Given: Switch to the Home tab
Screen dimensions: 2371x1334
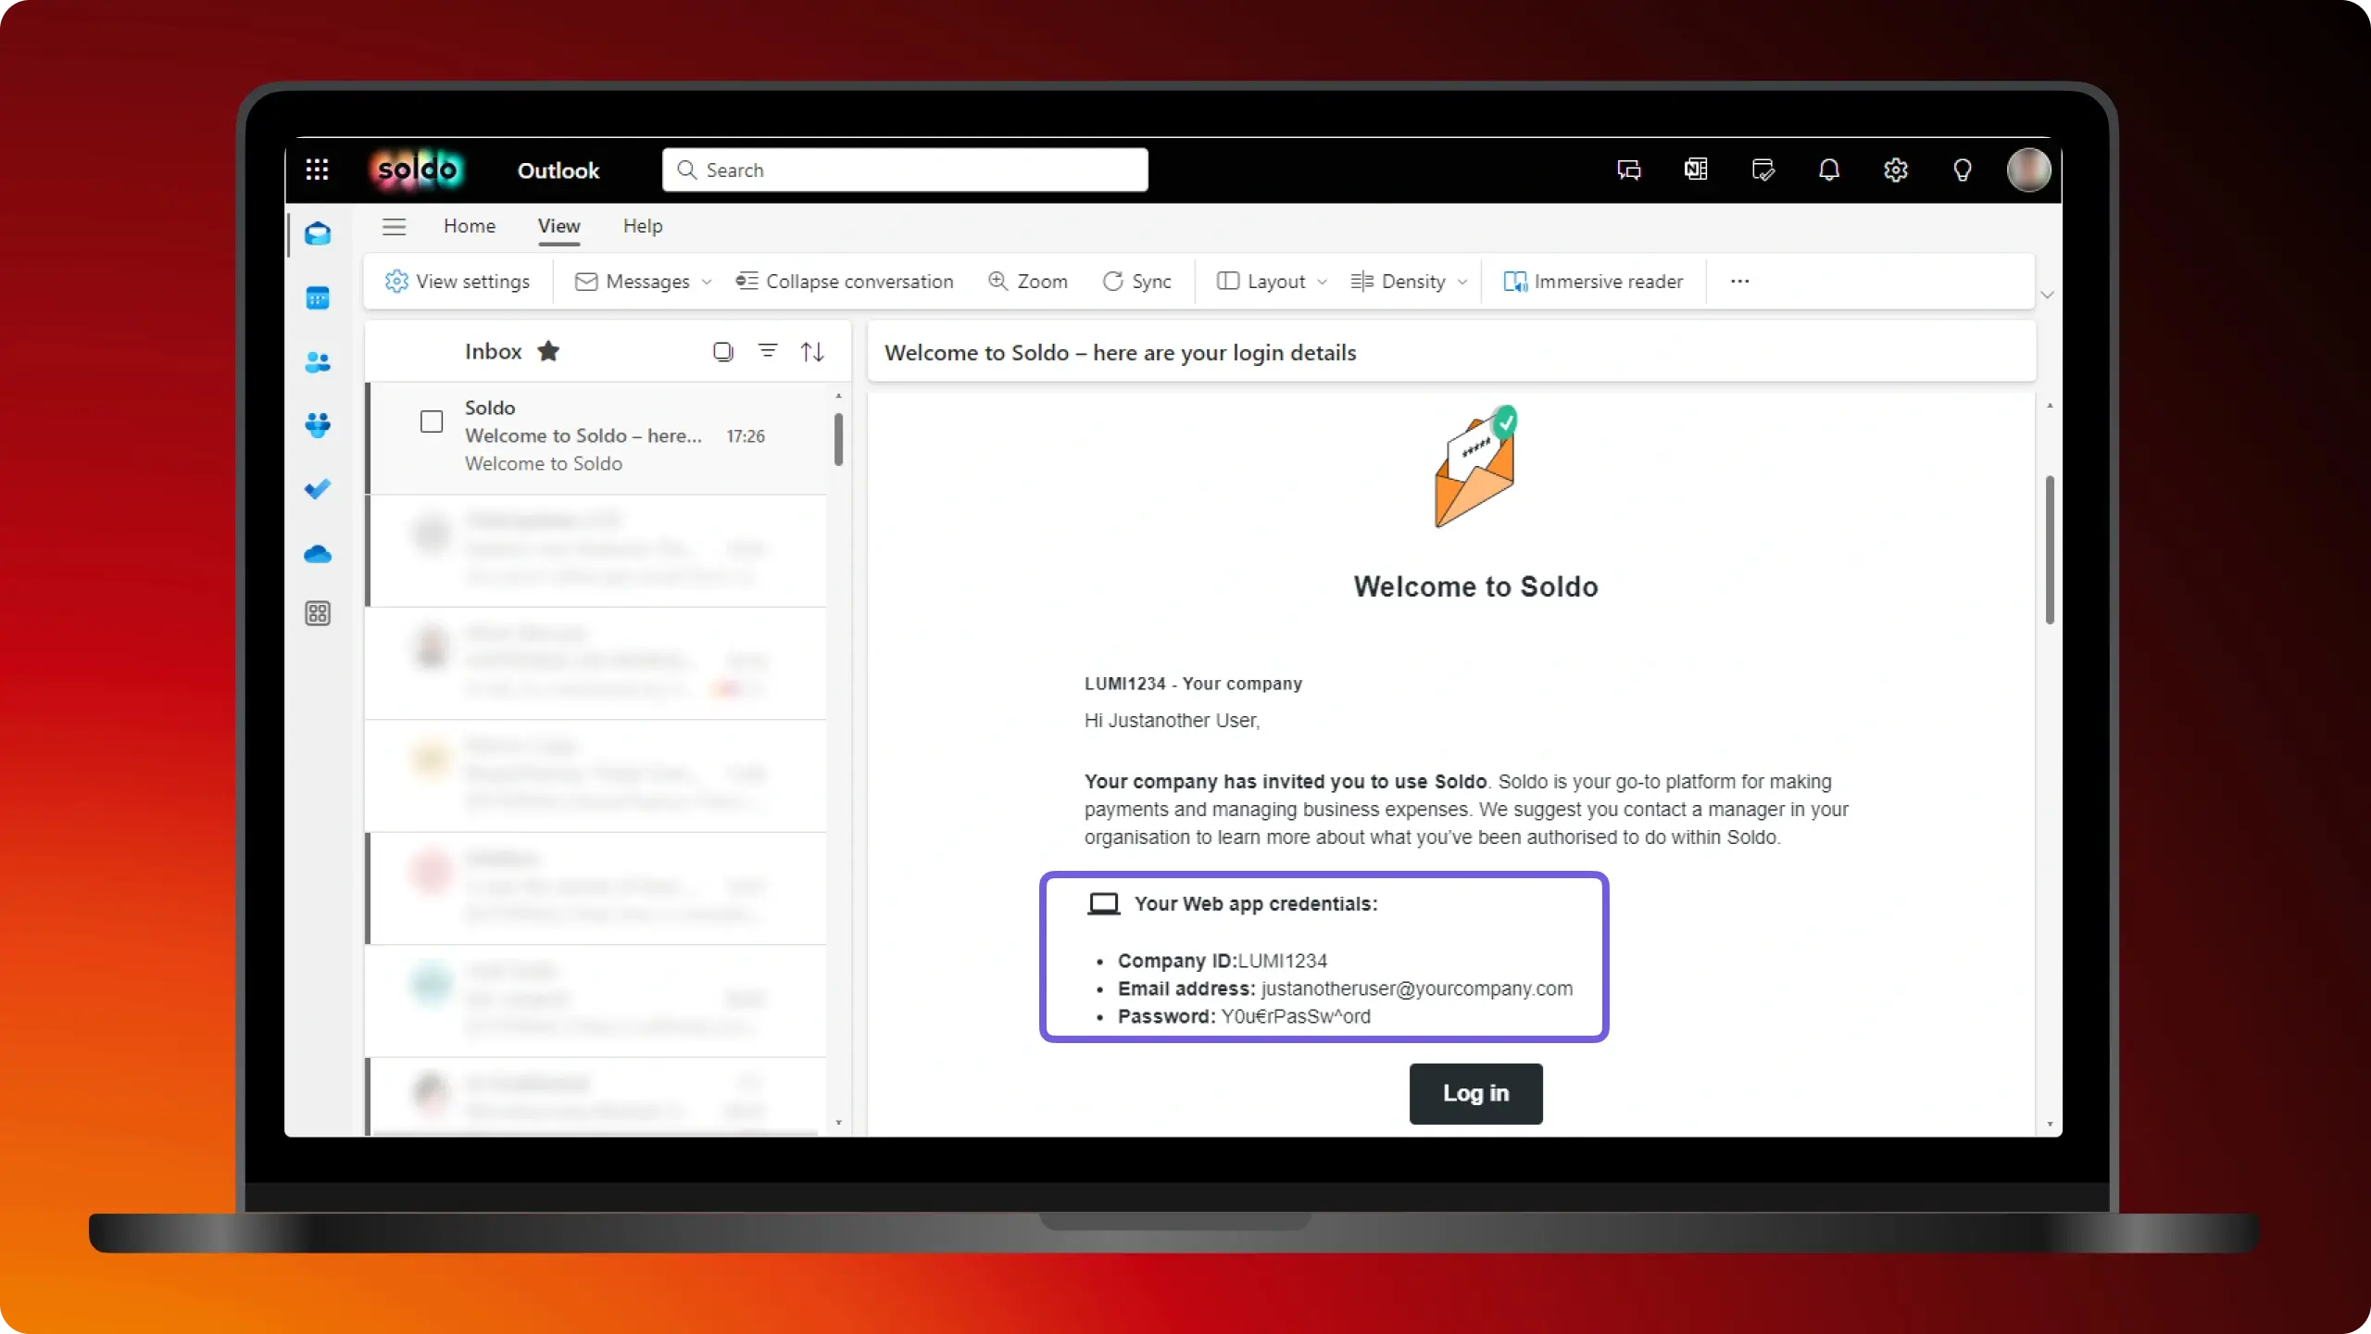Looking at the screenshot, I should pyautogui.click(x=469, y=226).
